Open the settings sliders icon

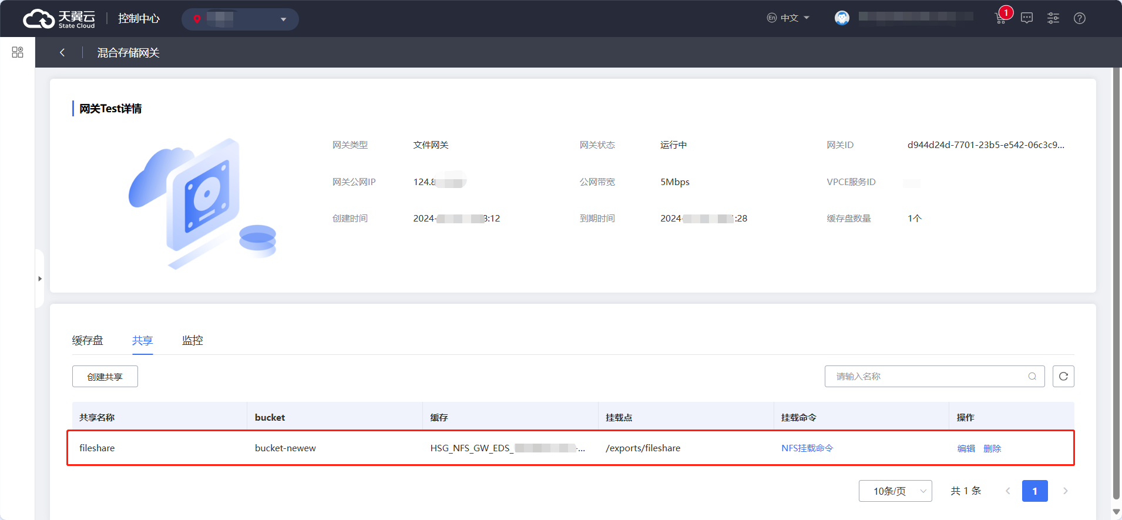click(x=1053, y=18)
